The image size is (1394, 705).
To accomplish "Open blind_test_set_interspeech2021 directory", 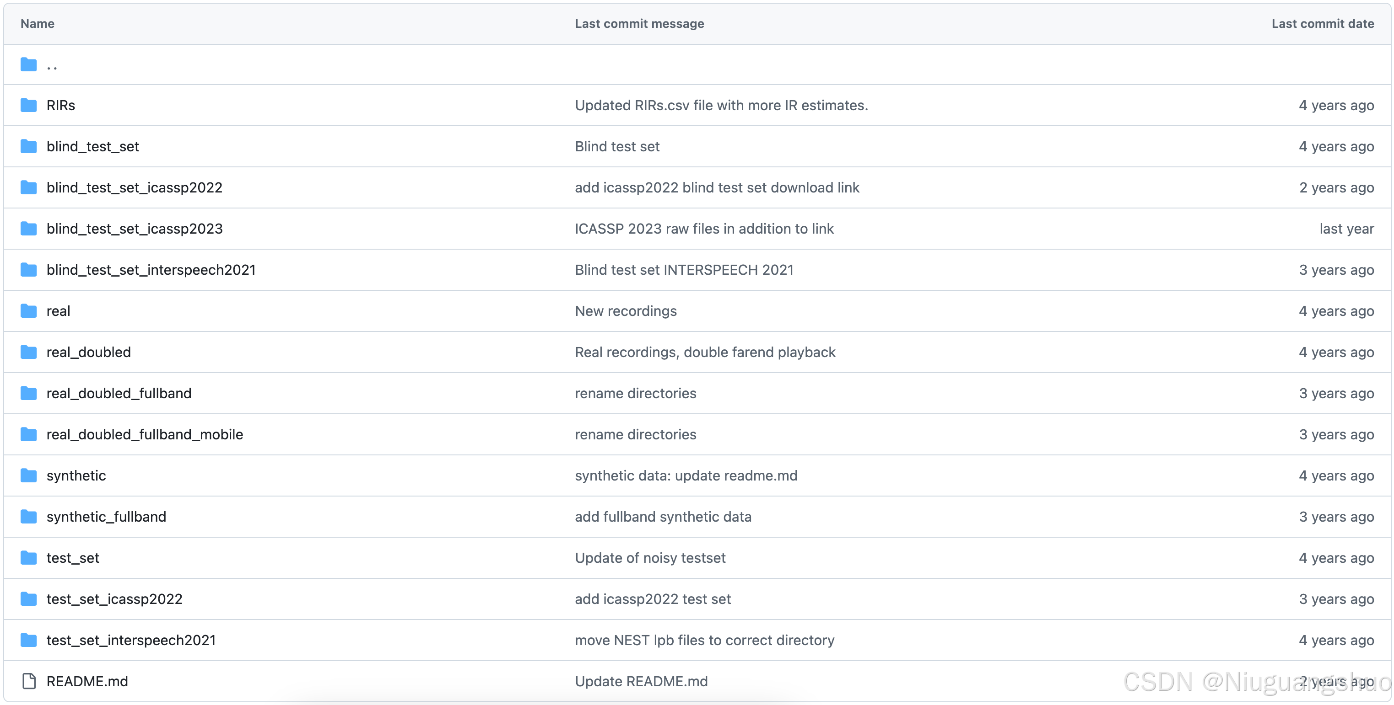I will click(x=151, y=270).
